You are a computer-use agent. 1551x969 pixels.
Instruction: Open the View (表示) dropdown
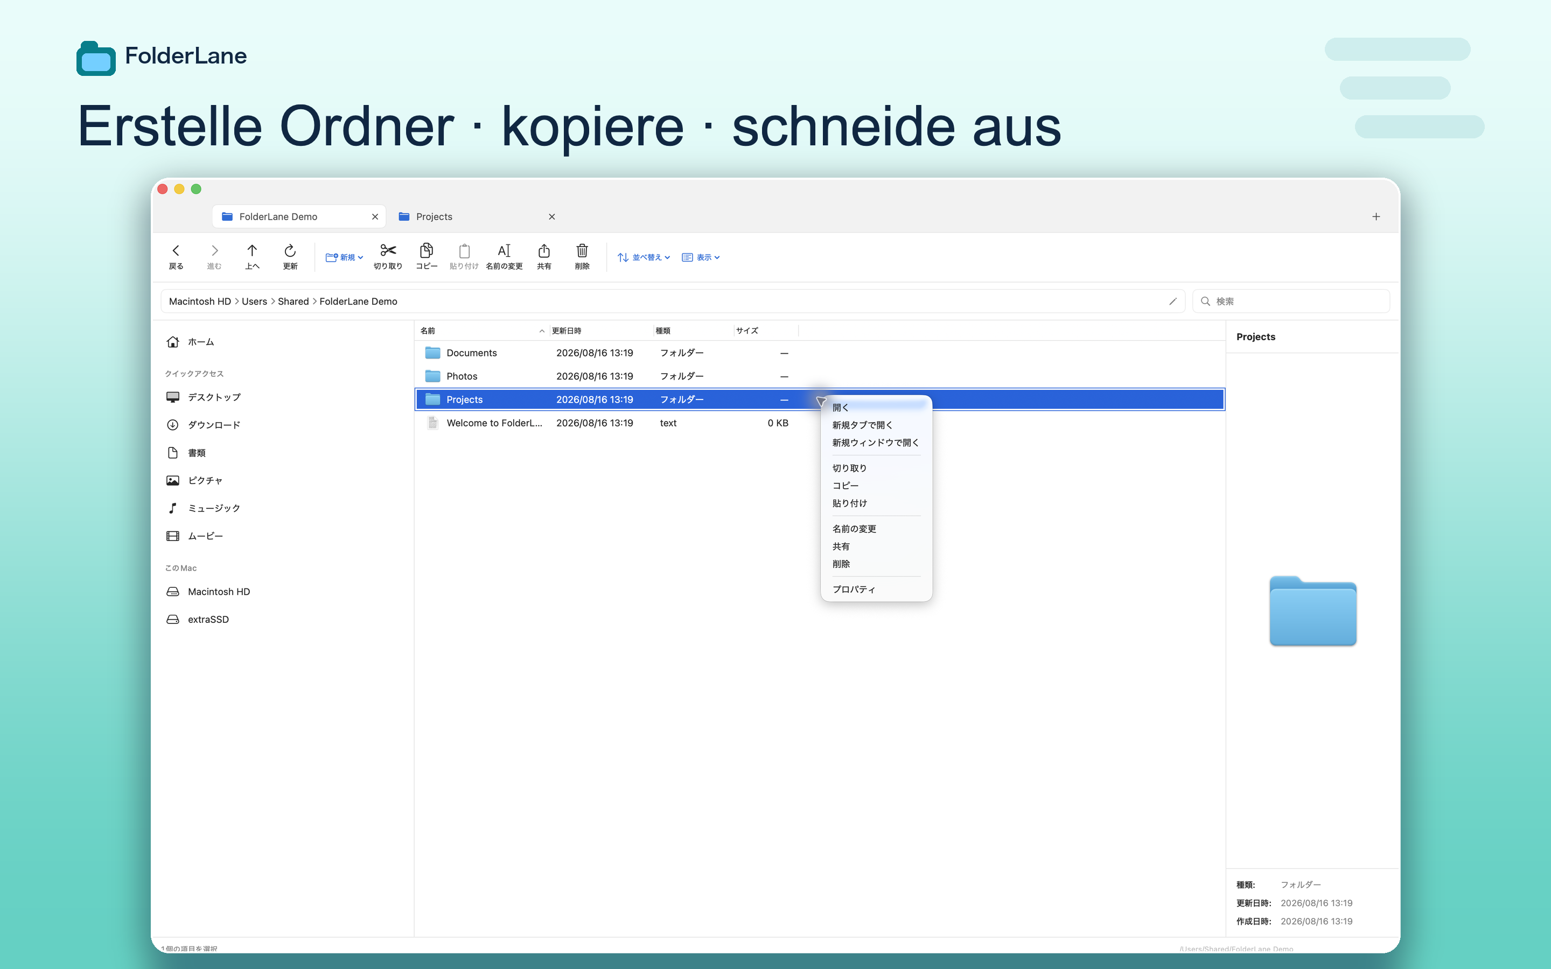click(701, 257)
